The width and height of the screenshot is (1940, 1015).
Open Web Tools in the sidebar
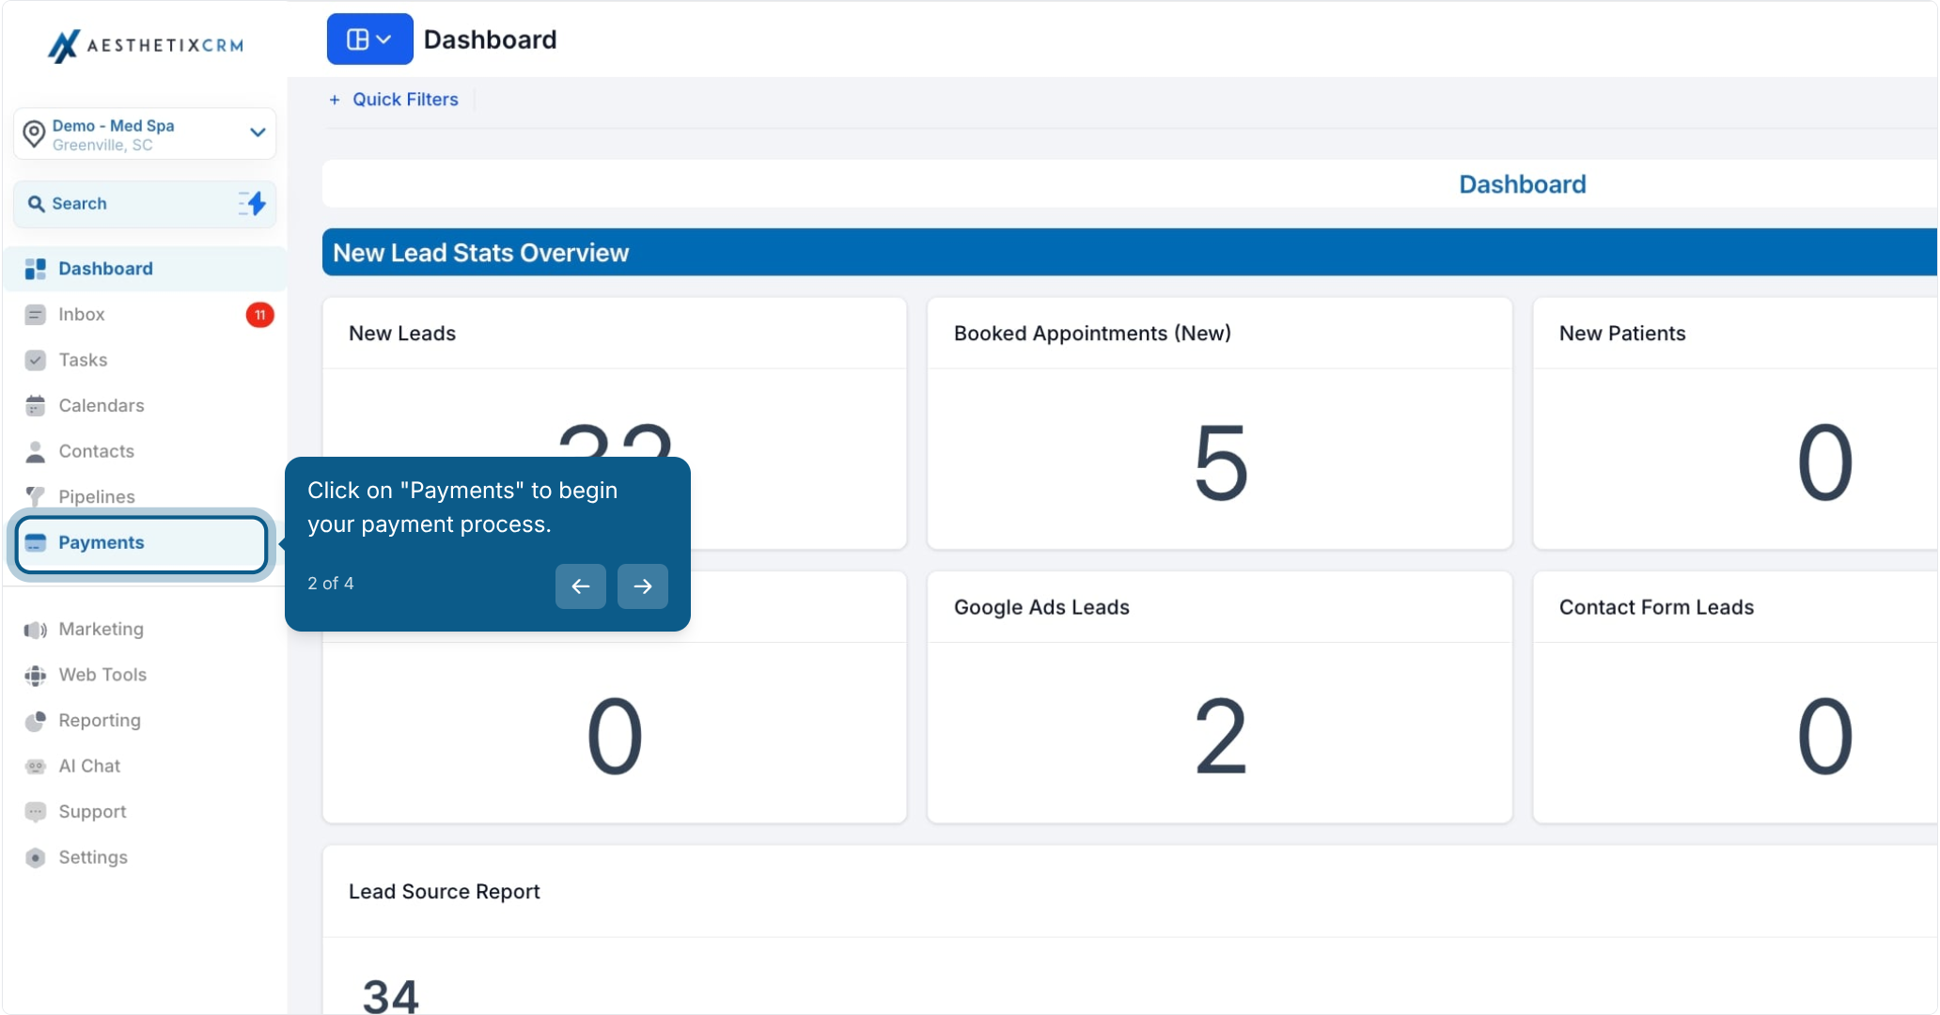[145, 675]
